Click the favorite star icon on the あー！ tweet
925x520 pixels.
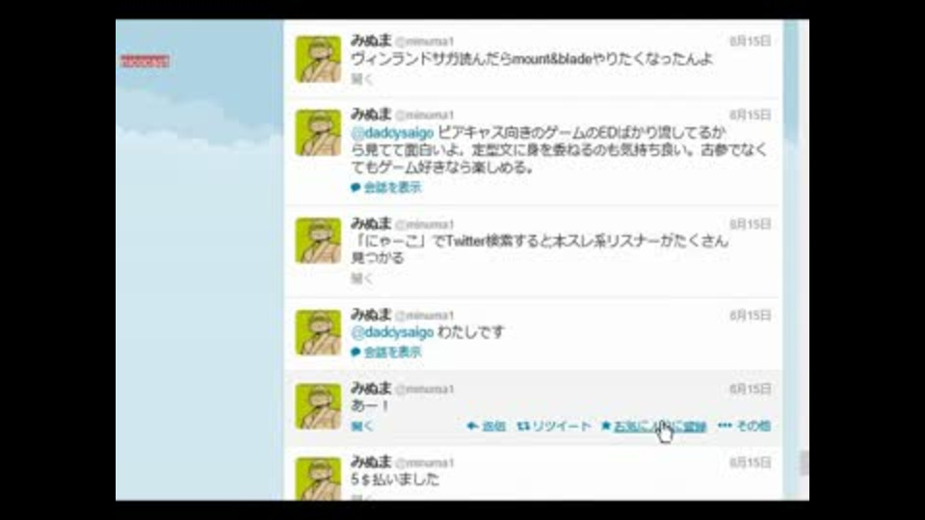coord(606,425)
